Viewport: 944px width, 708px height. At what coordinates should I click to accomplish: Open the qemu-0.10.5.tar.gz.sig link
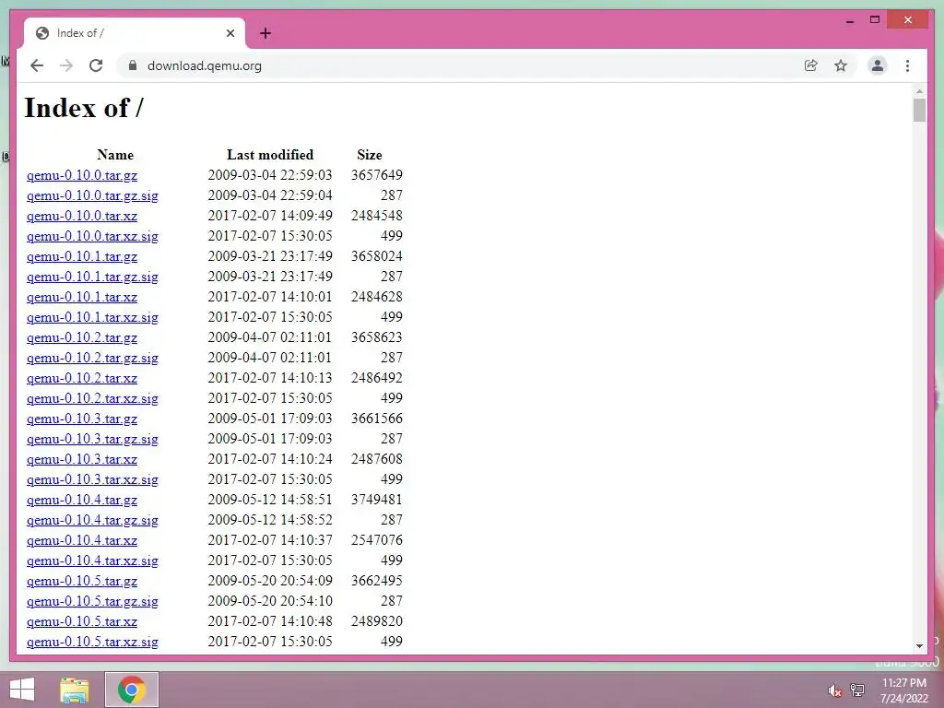coord(92,601)
